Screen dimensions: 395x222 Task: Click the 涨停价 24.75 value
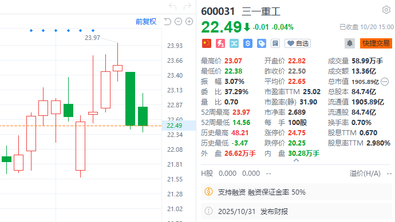click(297, 133)
